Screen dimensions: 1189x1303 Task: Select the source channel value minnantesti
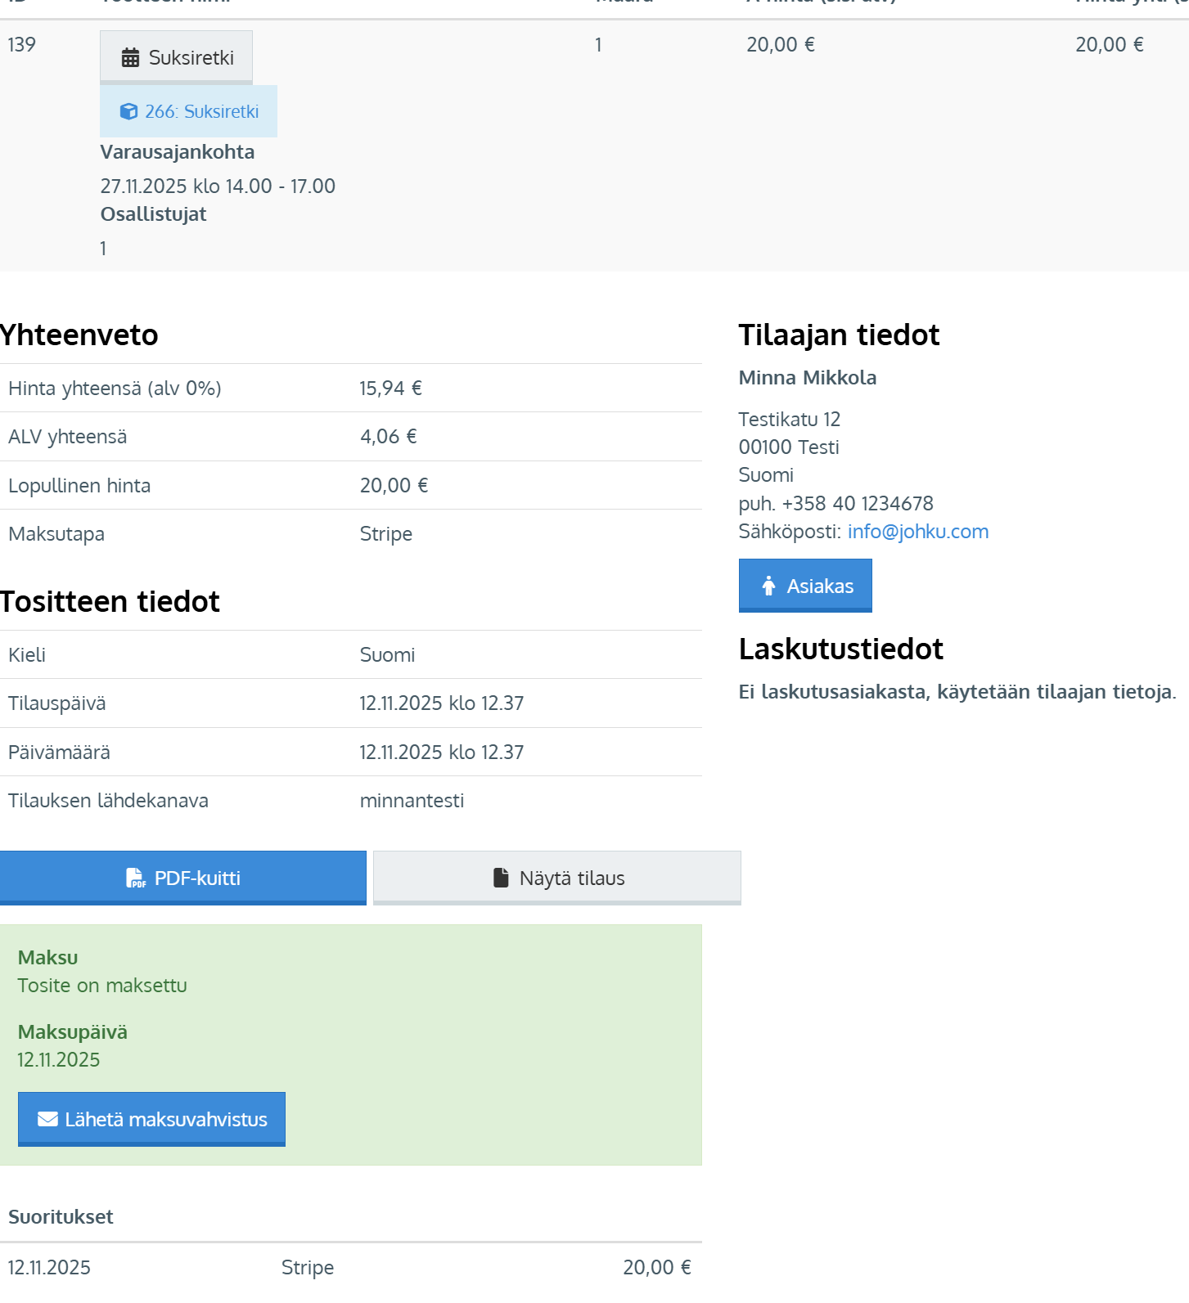[412, 801]
